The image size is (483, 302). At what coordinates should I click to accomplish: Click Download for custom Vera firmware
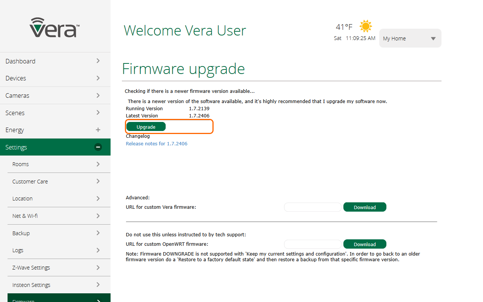[365, 207]
